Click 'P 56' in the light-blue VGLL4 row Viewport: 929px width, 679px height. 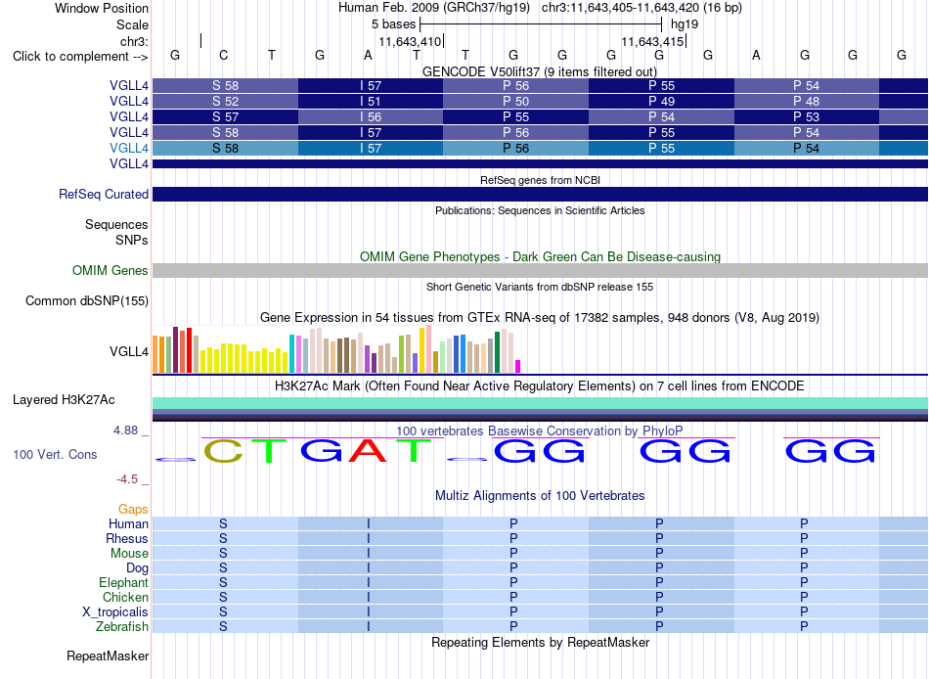pyautogui.click(x=515, y=149)
